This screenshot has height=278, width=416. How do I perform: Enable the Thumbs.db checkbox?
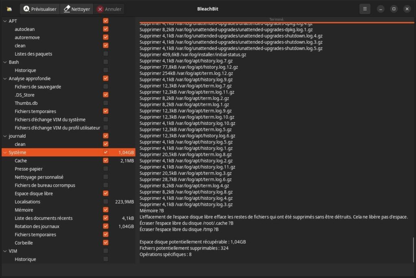click(x=106, y=103)
